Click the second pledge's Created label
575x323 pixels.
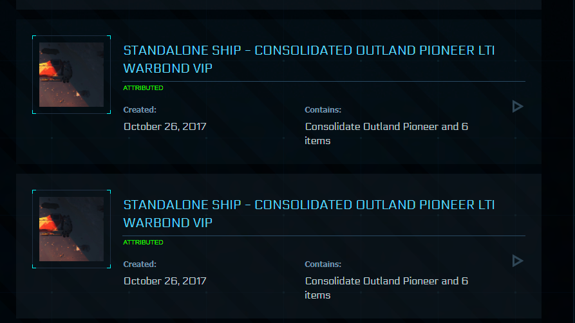click(x=140, y=264)
